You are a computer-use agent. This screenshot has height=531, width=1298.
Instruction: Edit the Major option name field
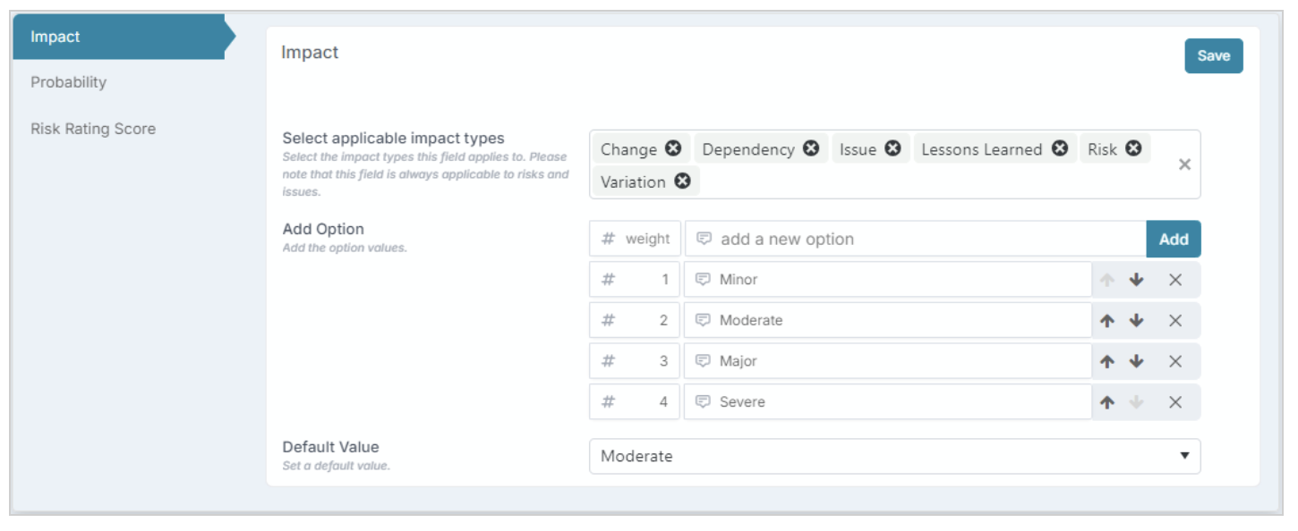tap(888, 361)
